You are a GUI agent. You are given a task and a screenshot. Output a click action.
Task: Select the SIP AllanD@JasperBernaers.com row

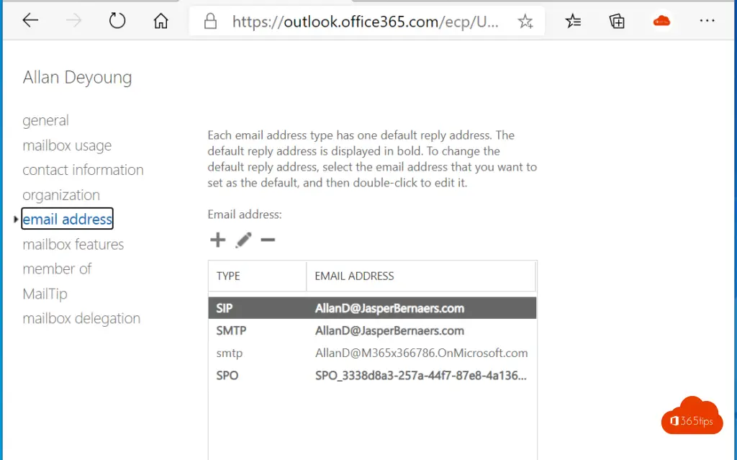372,308
